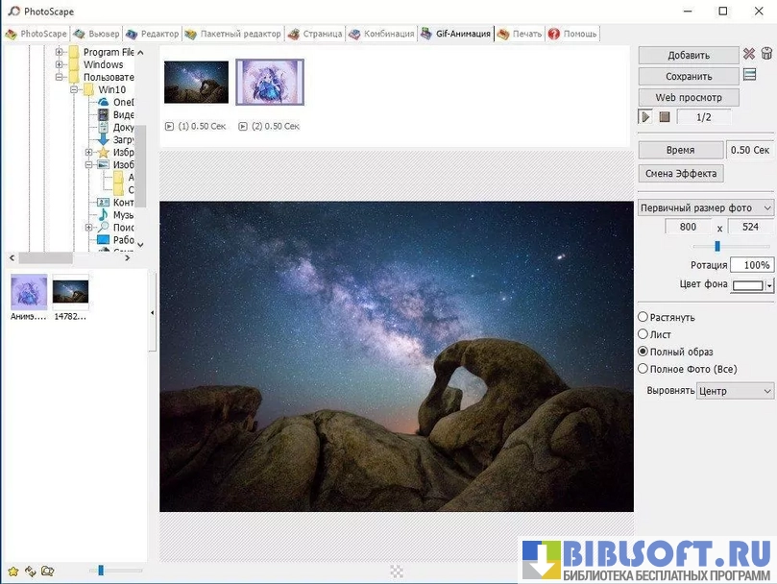This screenshot has width=777, height=584.
Task: Click the red X remove frame icon
Action: tap(749, 55)
